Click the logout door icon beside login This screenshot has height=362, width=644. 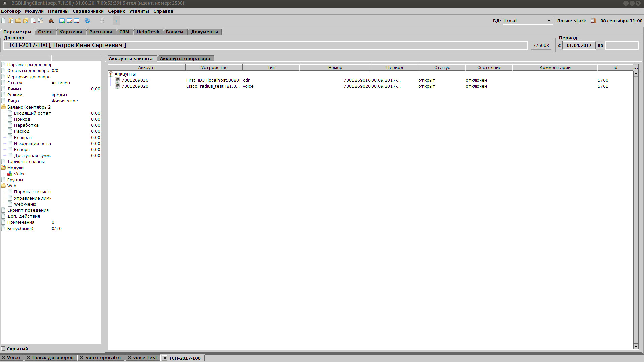(x=593, y=21)
